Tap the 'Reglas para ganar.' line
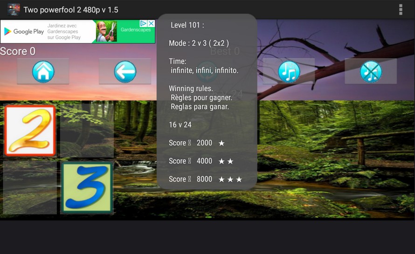This screenshot has height=254, width=415. point(200,107)
